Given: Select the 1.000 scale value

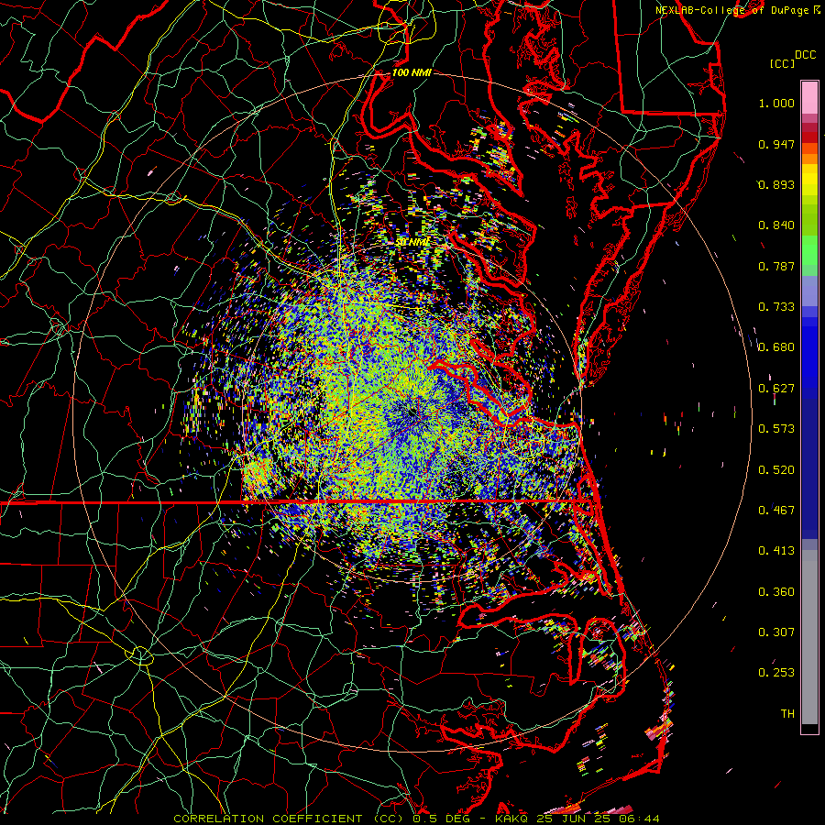Looking at the screenshot, I should 776,103.
